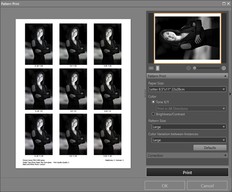This screenshot has height=192, width=232.
Task: Click the Pattern Size label
Action: point(157,121)
